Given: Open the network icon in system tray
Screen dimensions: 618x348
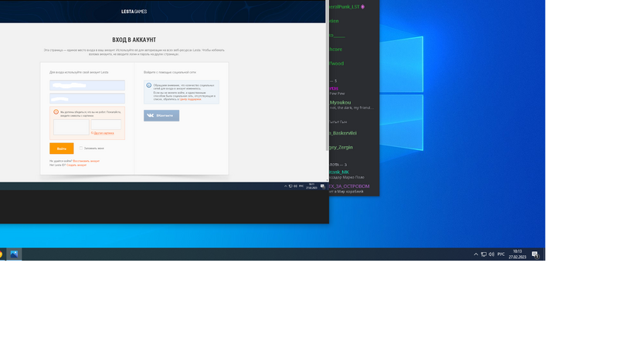Looking at the screenshot, I should click(484, 254).
